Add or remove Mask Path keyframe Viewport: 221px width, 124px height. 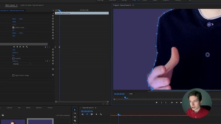click(x=47, y=47)
